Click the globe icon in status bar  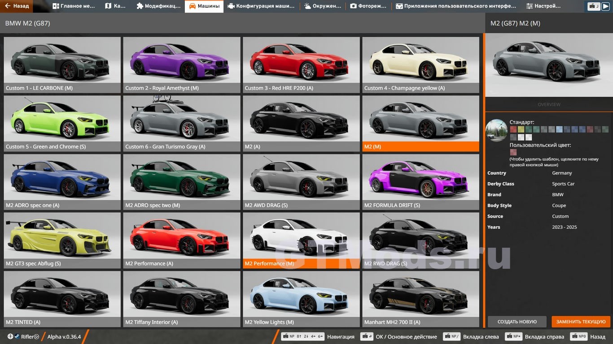click(10, 337)
